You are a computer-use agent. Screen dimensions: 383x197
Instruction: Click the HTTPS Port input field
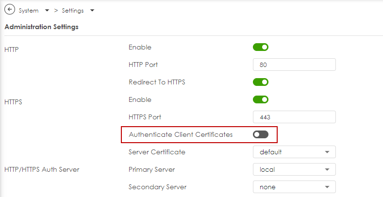pos(294,117)
